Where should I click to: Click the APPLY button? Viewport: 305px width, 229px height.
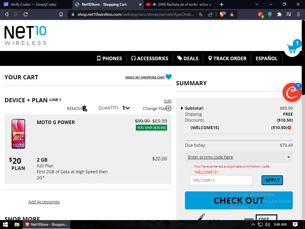point(272,180)
